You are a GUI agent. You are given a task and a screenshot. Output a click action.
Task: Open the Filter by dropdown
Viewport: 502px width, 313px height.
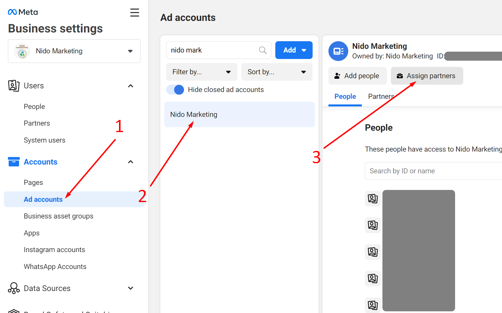tap(202, 72)
